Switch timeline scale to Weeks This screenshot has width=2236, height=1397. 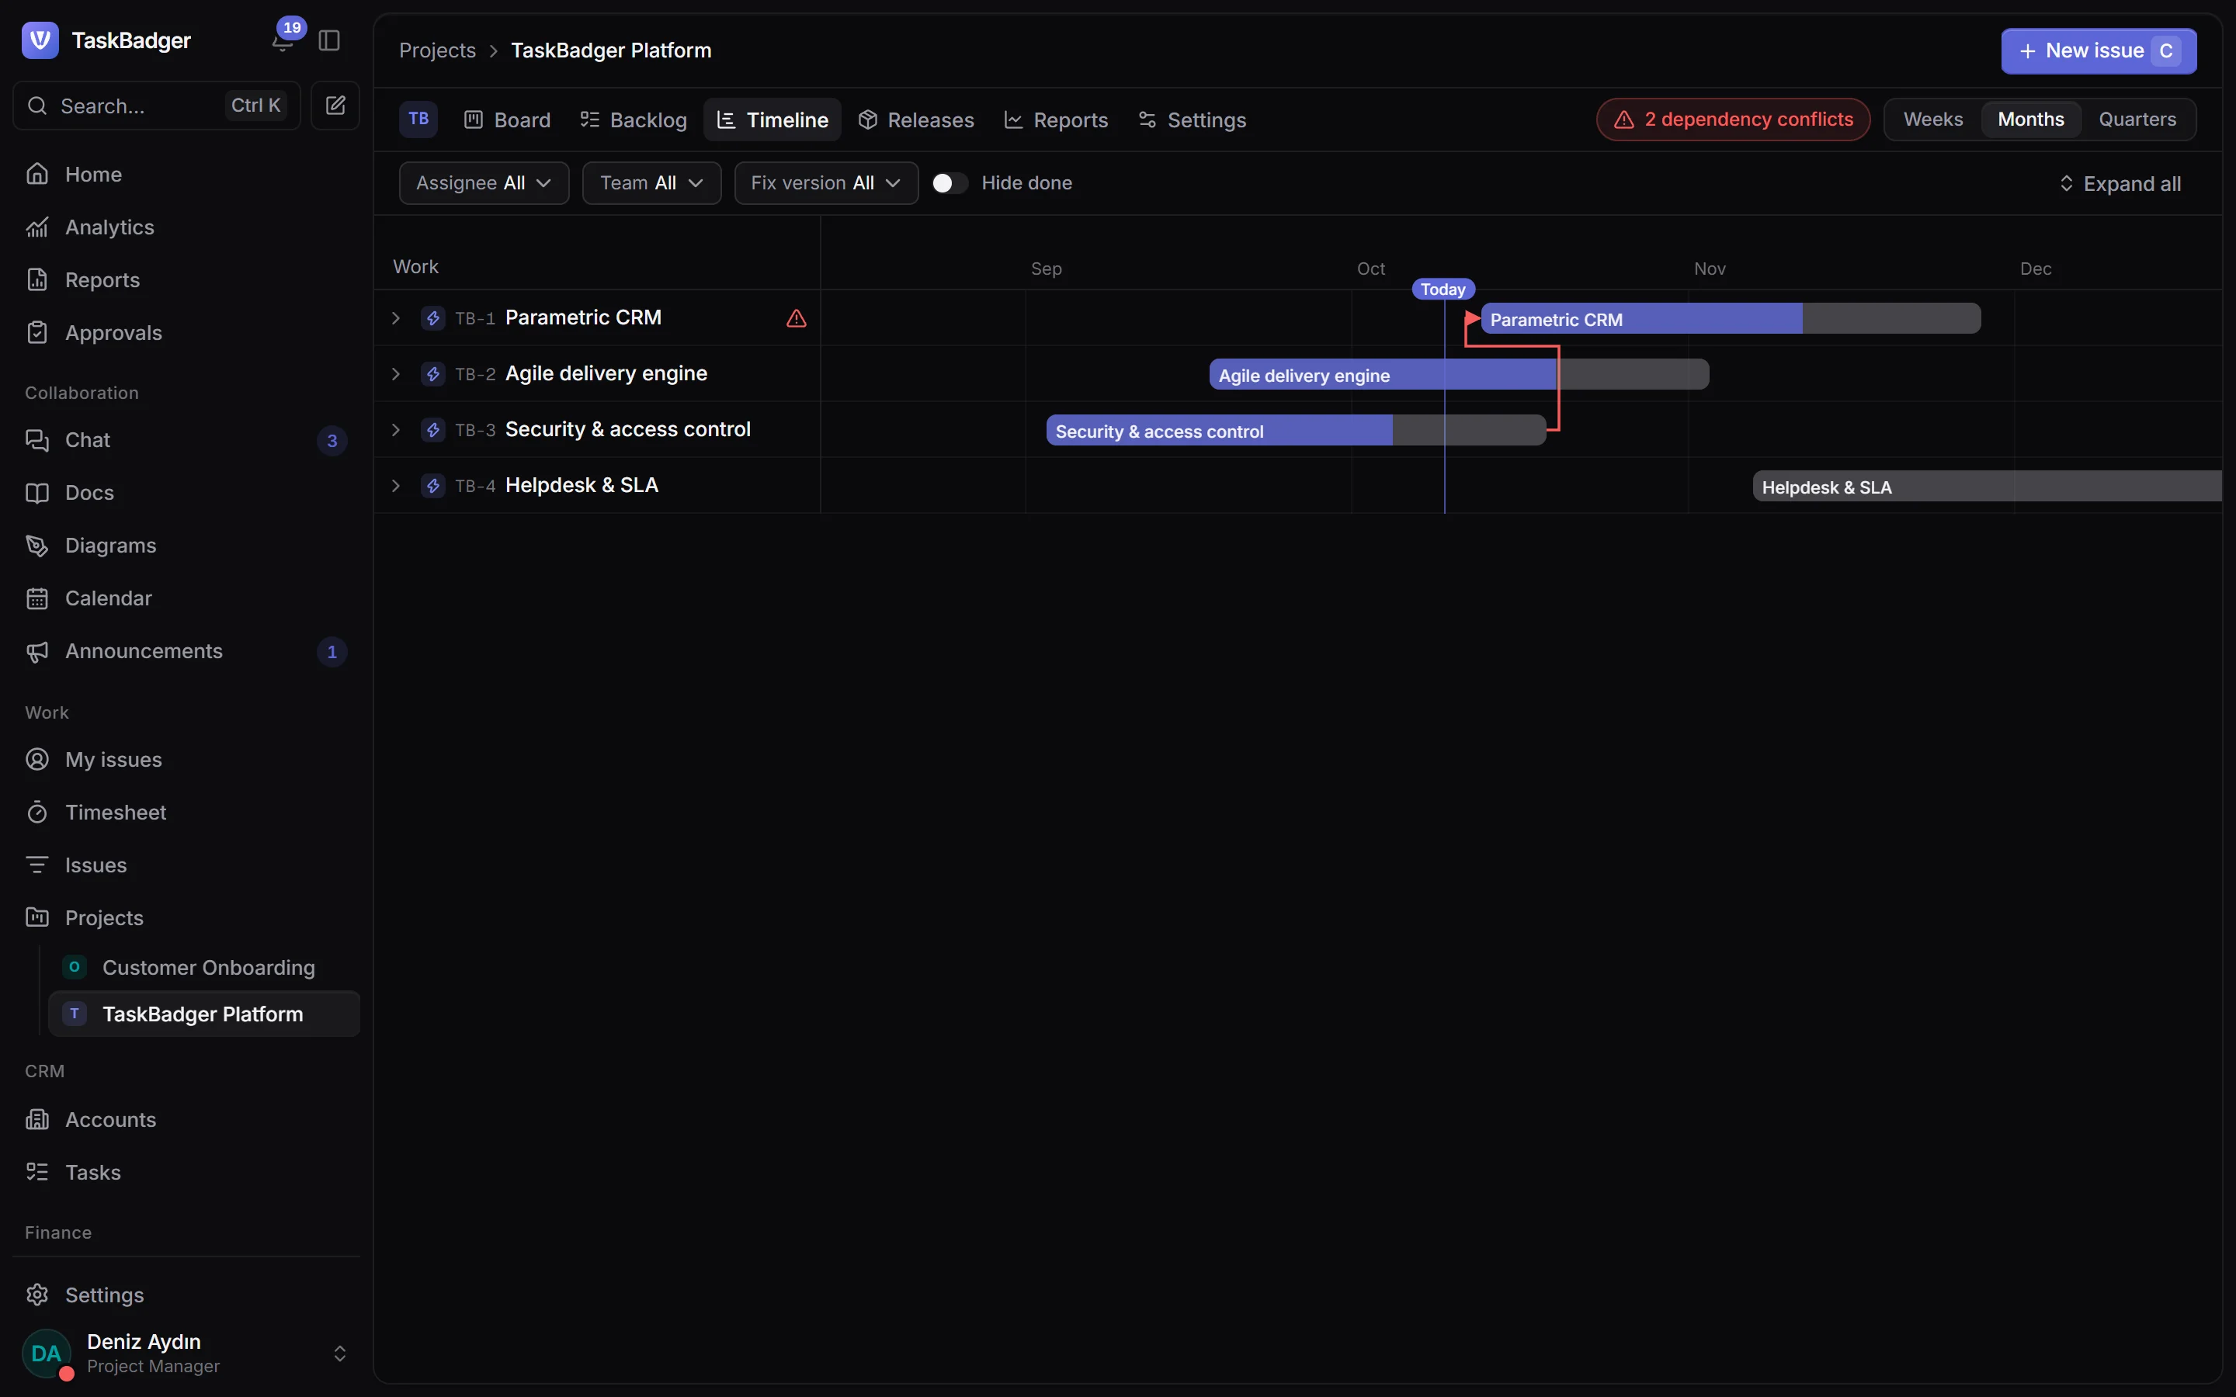pos(1933,120)
